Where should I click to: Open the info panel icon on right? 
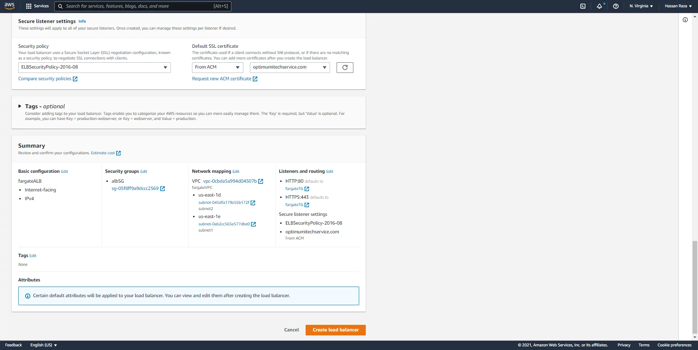(x=685, y=20)
